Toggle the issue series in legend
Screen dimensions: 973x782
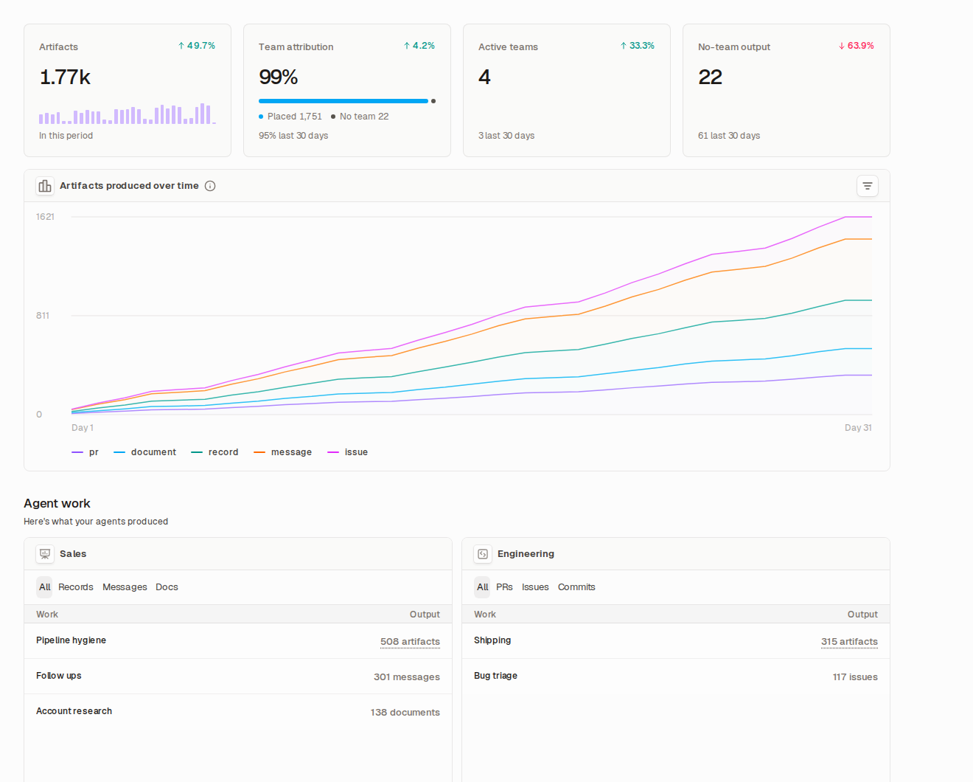(347, 452)
